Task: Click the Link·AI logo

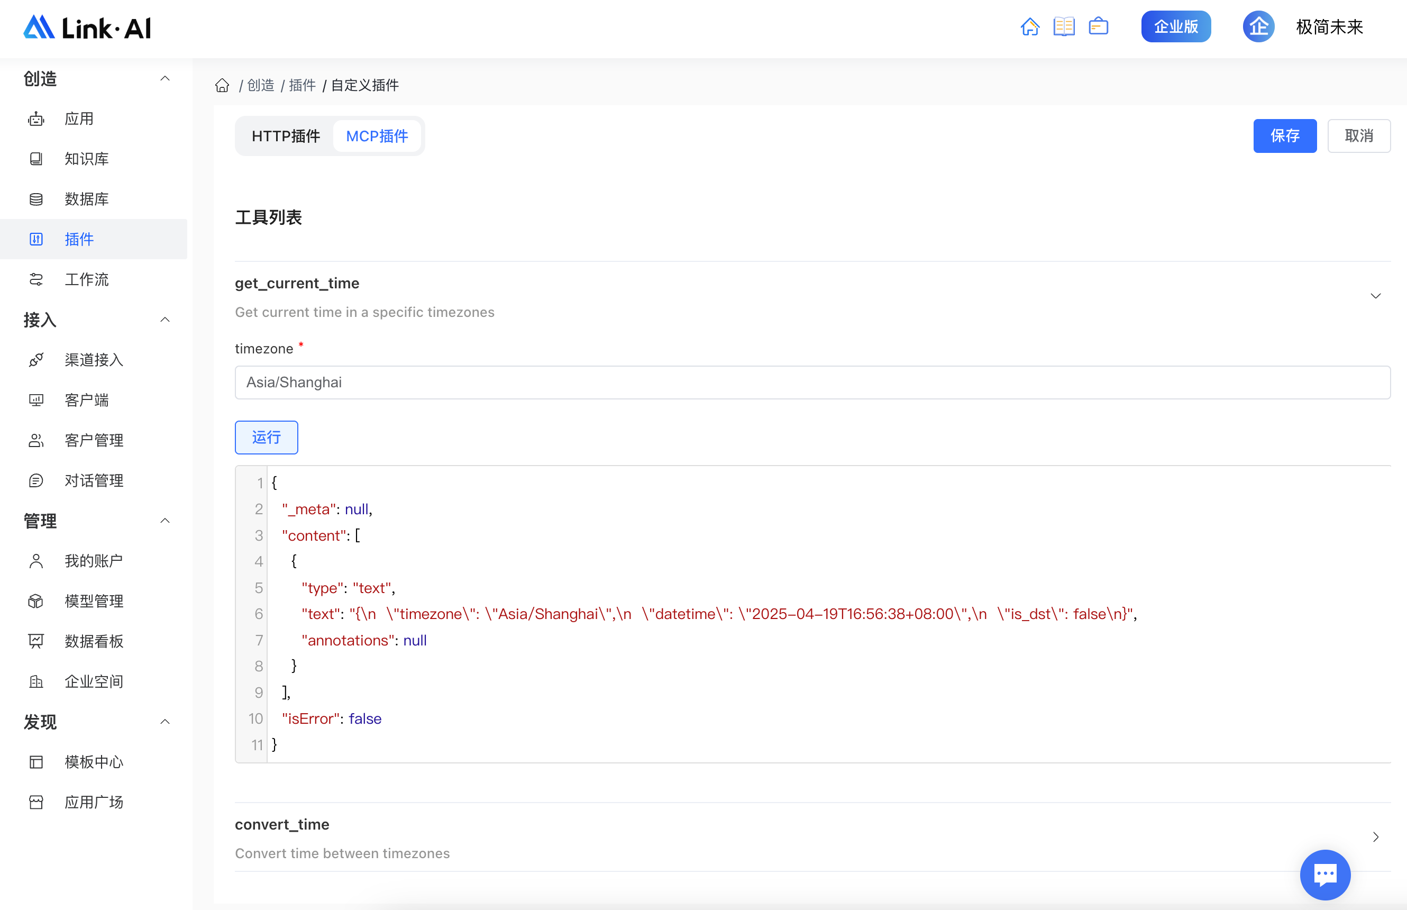Action: tap(87, 27)
